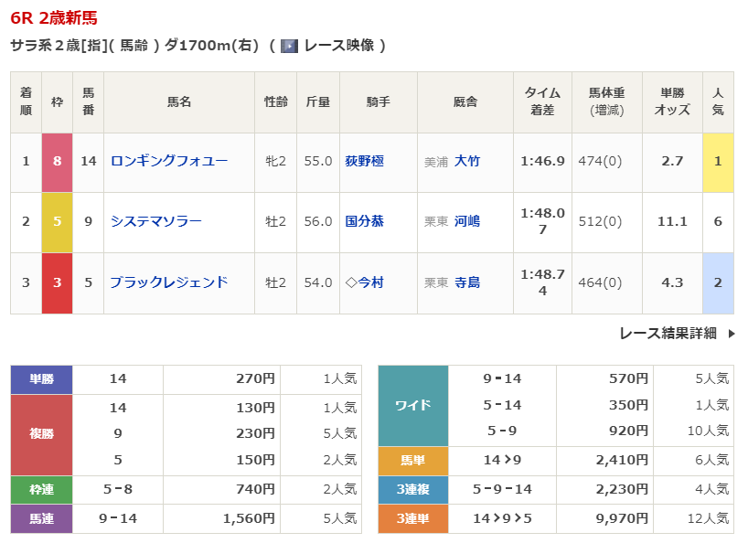Click the 3連単 payout label
Viewport: 748px width, 543px height.
pos(412,519)
